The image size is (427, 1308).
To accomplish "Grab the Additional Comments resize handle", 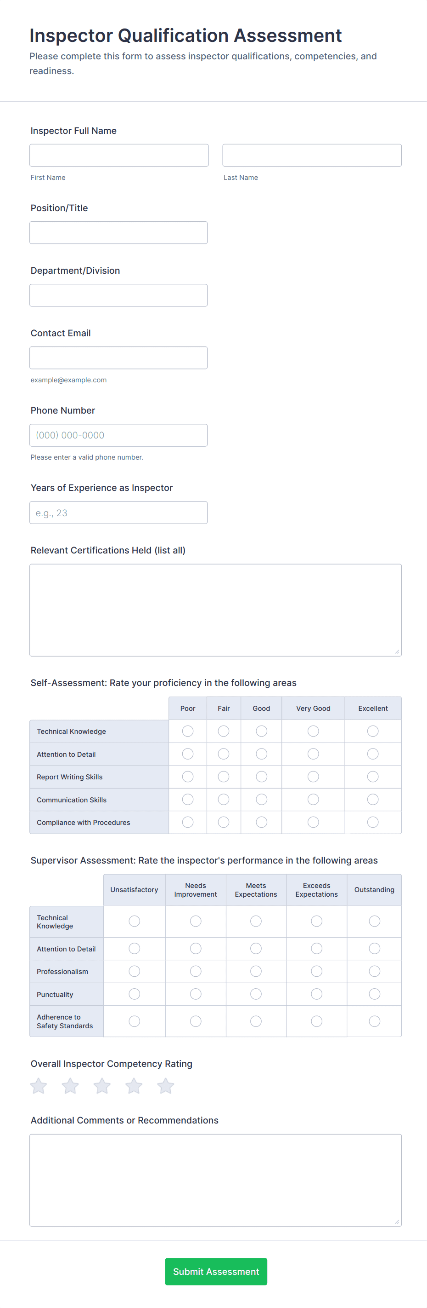I will [397, 1222].
